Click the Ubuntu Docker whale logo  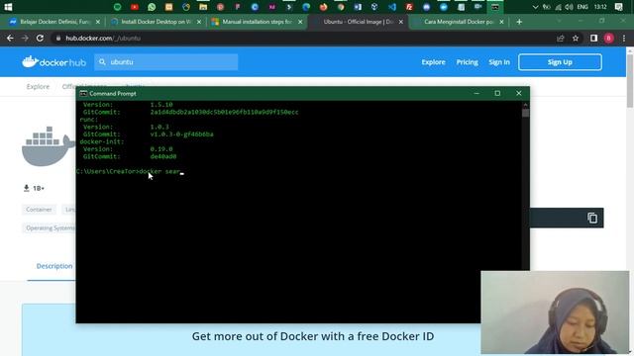click(49, 146)
